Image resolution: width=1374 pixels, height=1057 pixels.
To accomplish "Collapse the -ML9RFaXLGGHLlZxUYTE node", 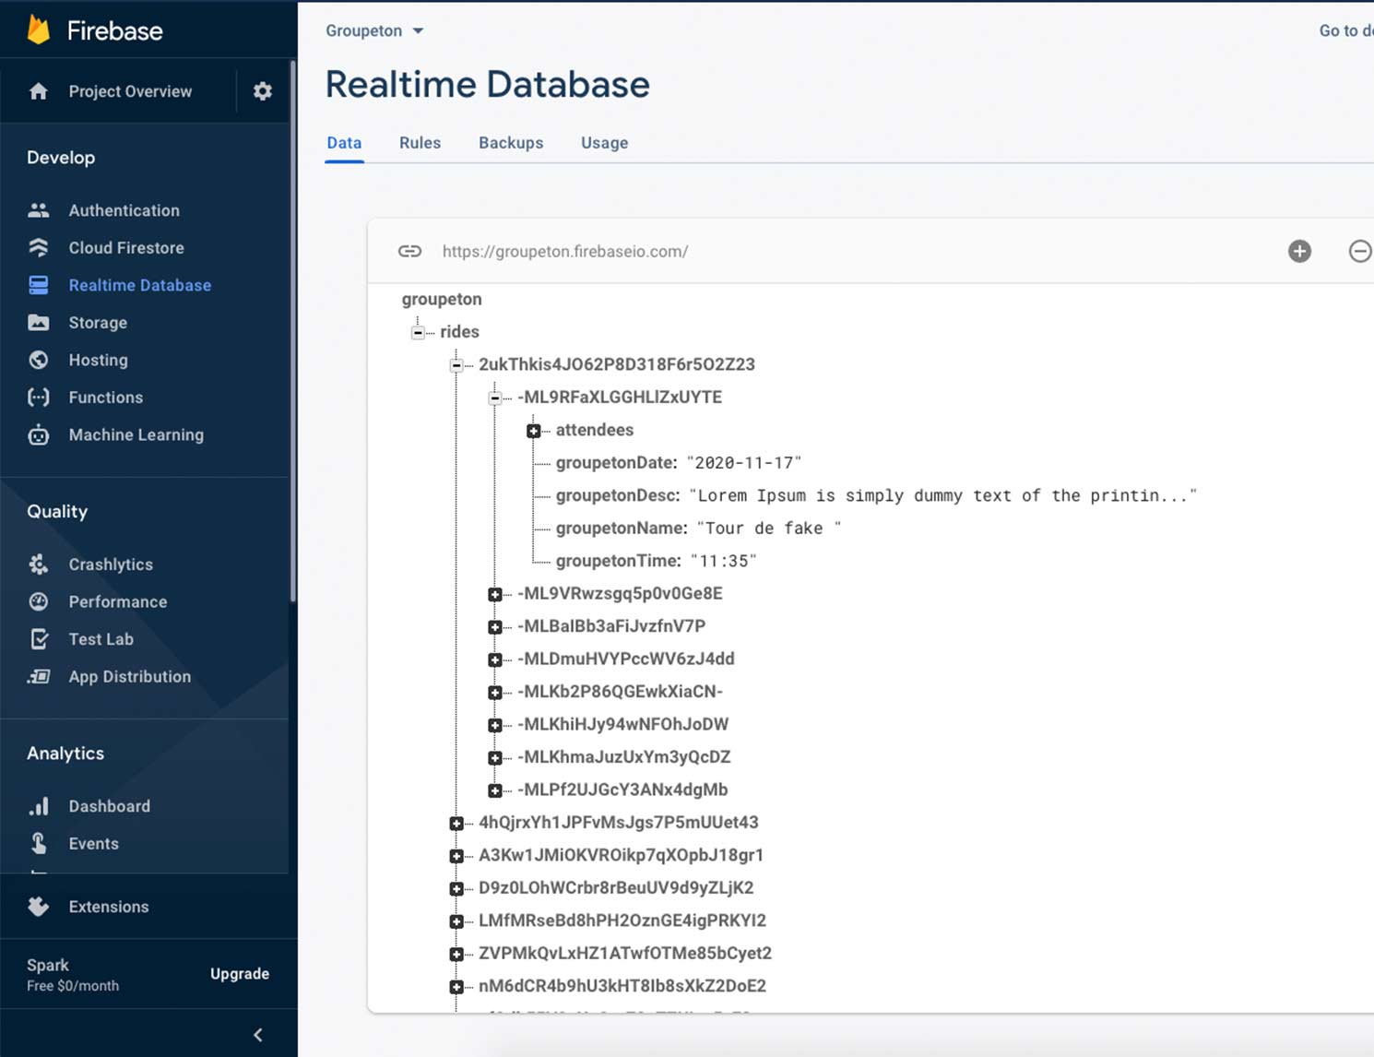I will (495, 398).
